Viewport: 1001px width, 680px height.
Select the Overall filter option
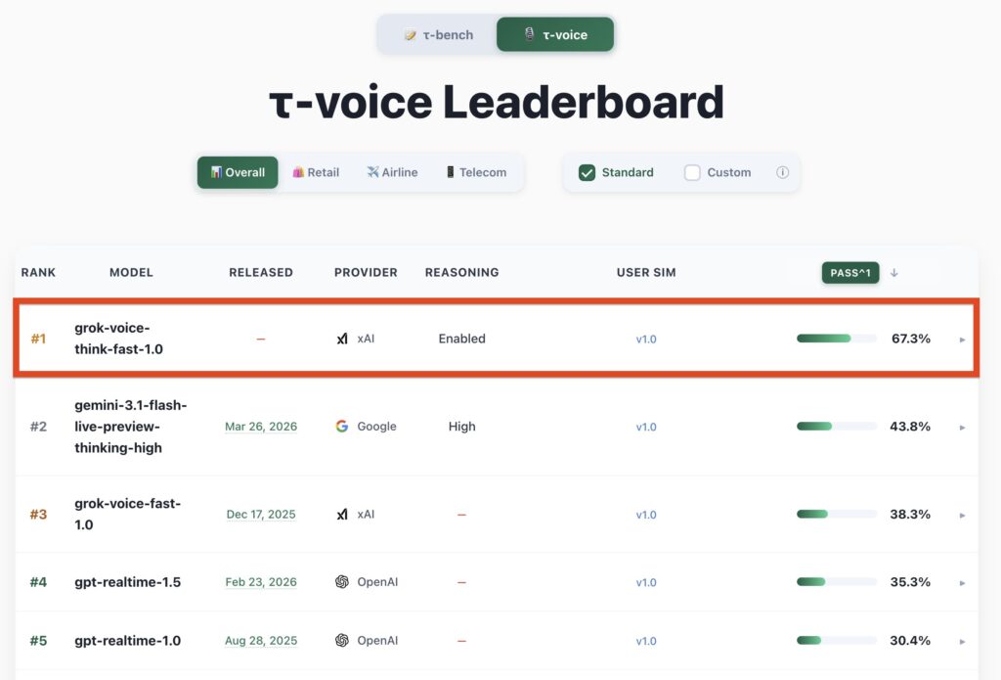point(237,172)
